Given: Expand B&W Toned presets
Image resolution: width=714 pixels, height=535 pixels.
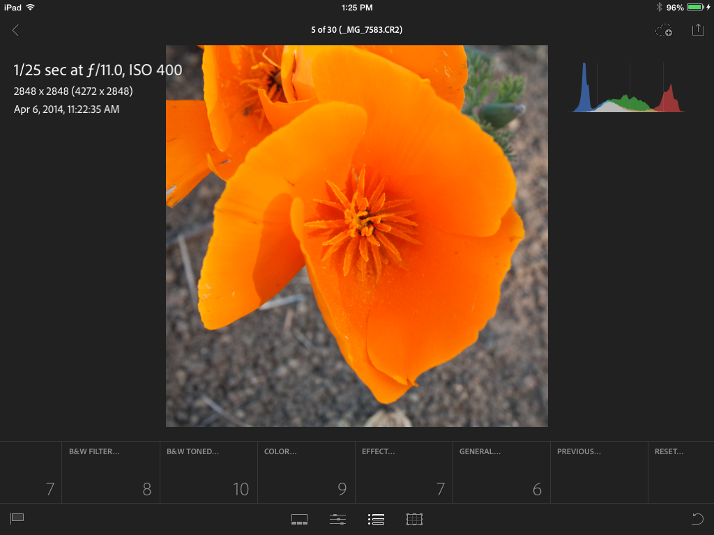Looking at the screenshot, I should pos(208,472).
